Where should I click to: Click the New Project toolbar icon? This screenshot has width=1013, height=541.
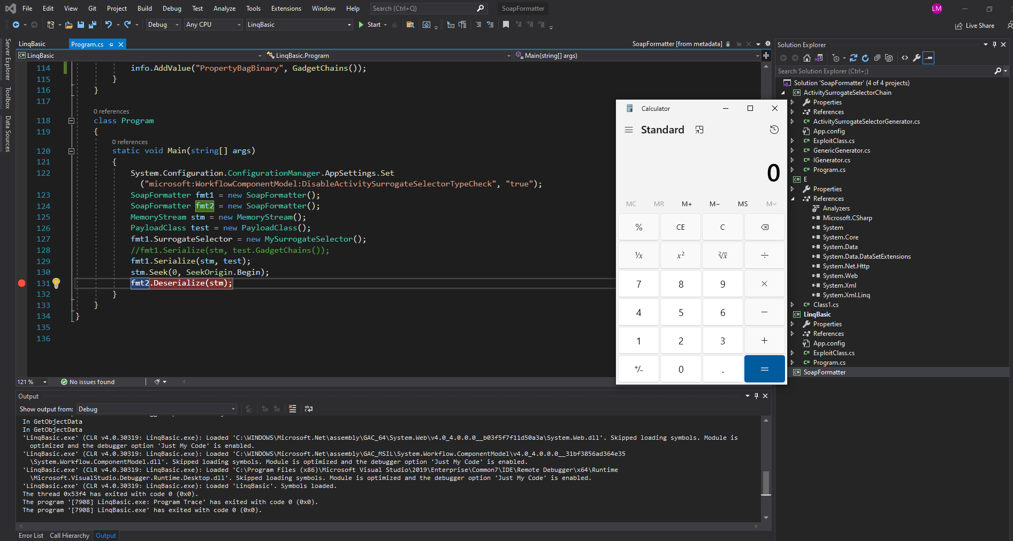coord(50,25)
